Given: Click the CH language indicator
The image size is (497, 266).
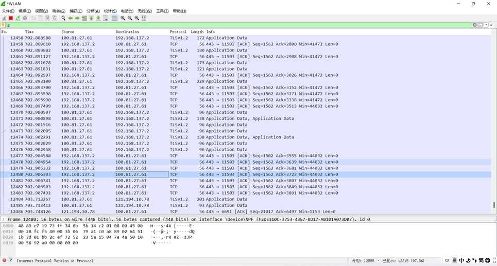Looking at the screenshot, I should click(x=447, y=260).
